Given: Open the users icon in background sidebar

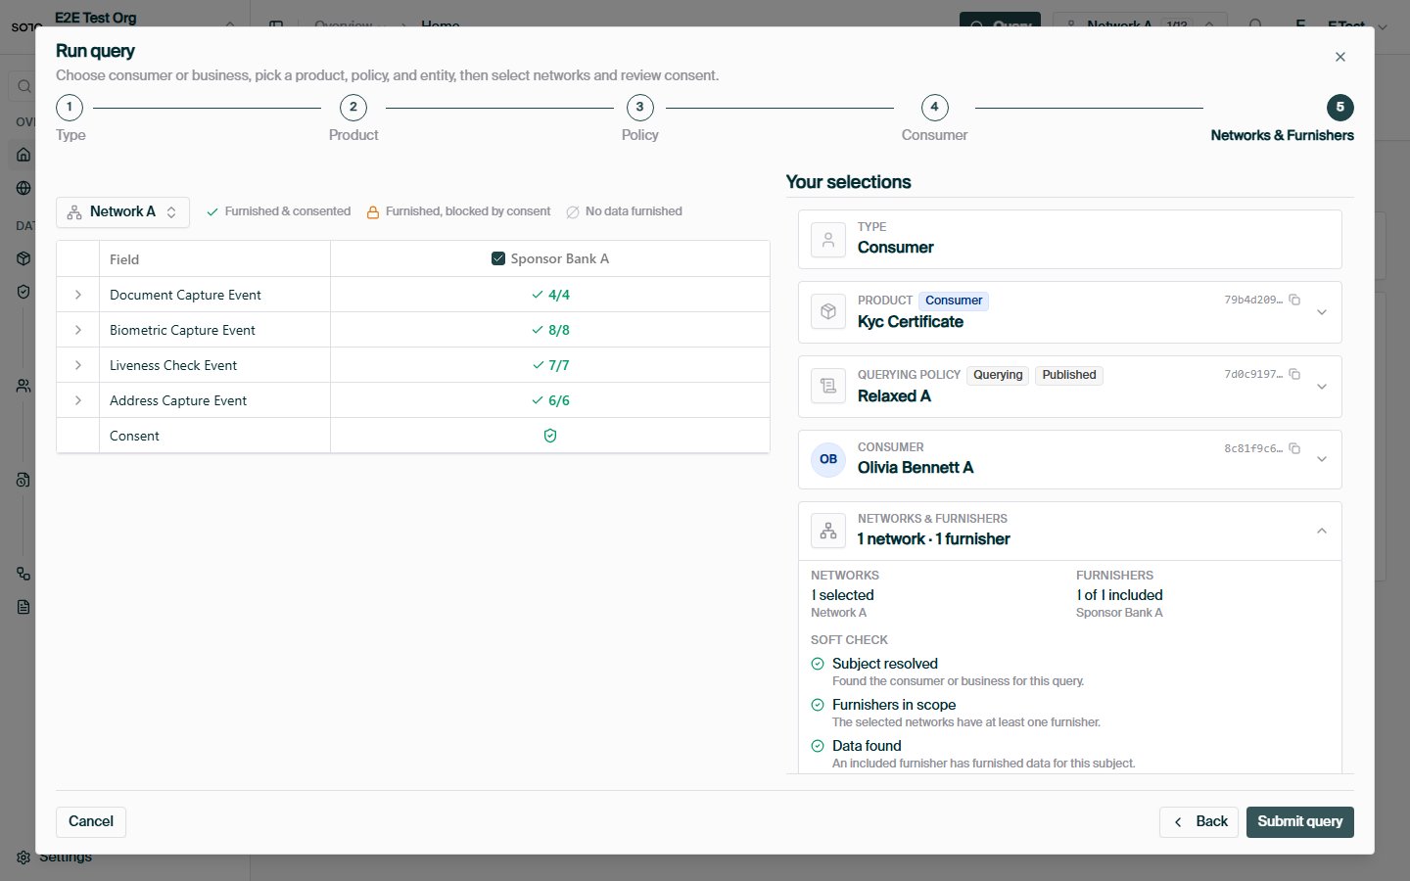Looking at the screenshot, I should (23, 386).
